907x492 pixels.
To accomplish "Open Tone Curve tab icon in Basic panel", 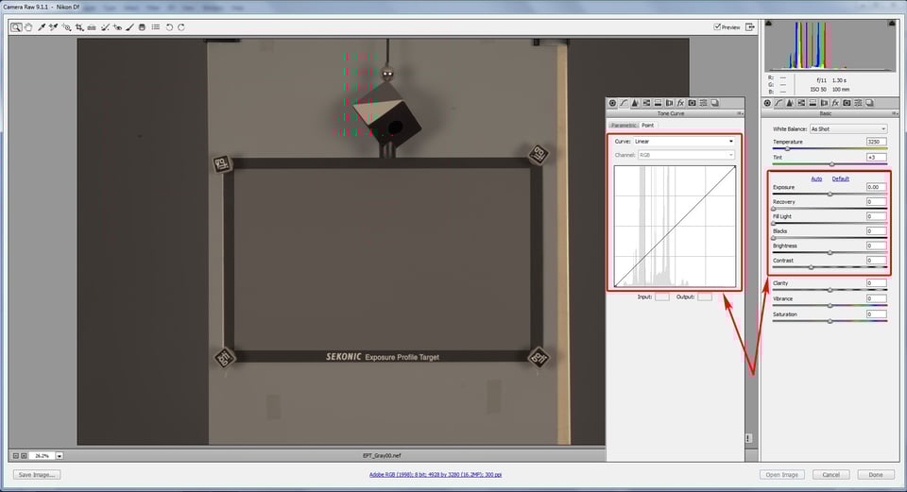I will [x=779, y=103].
